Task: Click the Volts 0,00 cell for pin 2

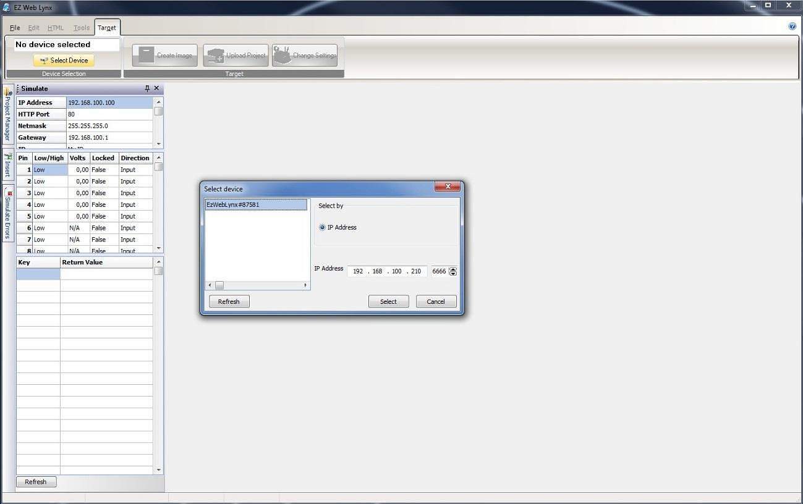Action: 78,182
